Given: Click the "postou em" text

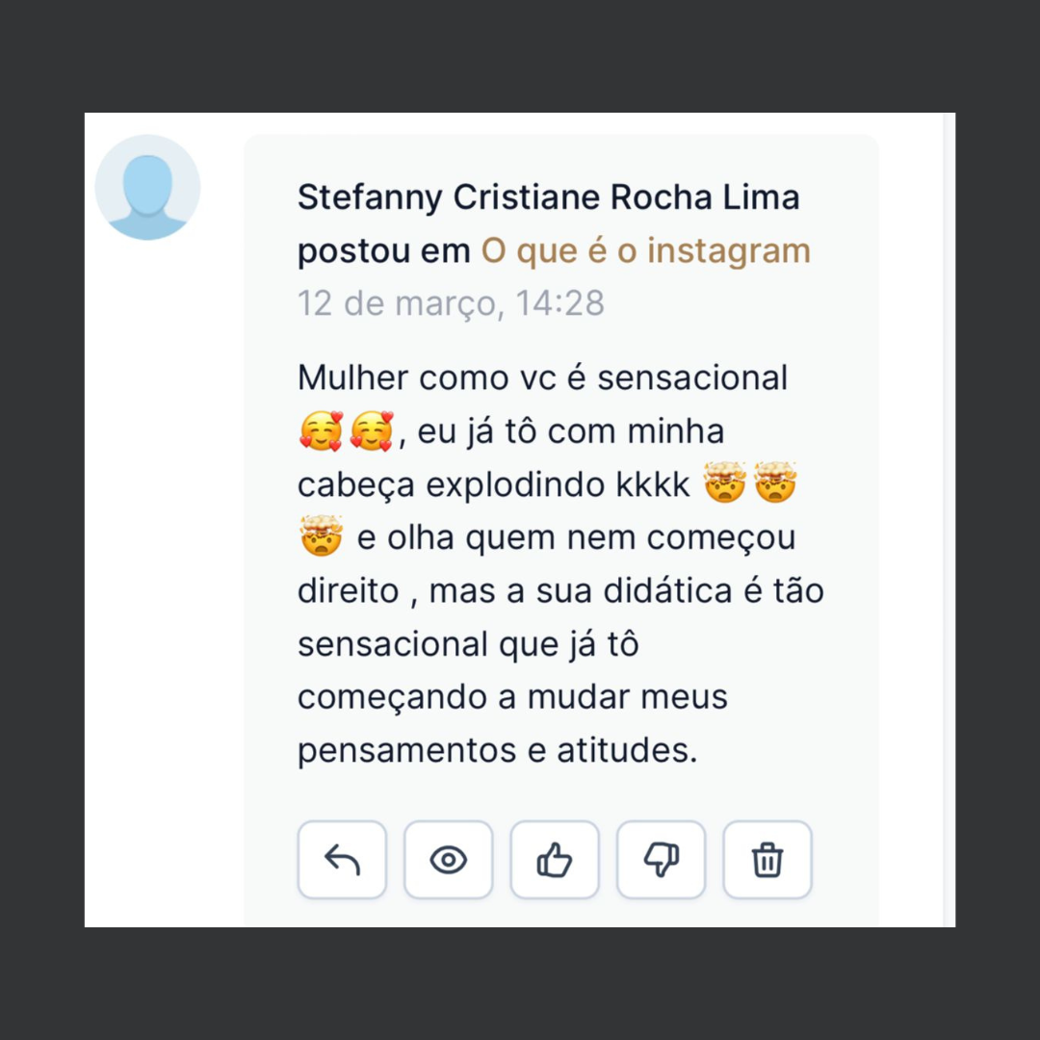Looking at the screenshot, I should coord(384,250).
